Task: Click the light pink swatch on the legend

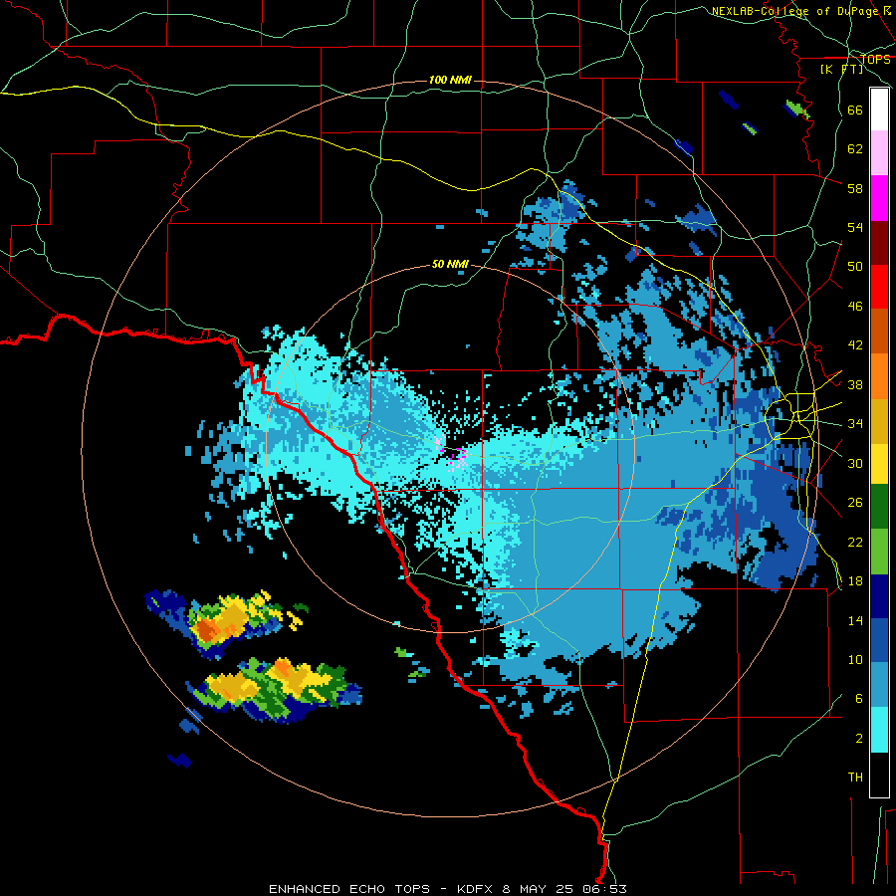Action: pos(879,152)
